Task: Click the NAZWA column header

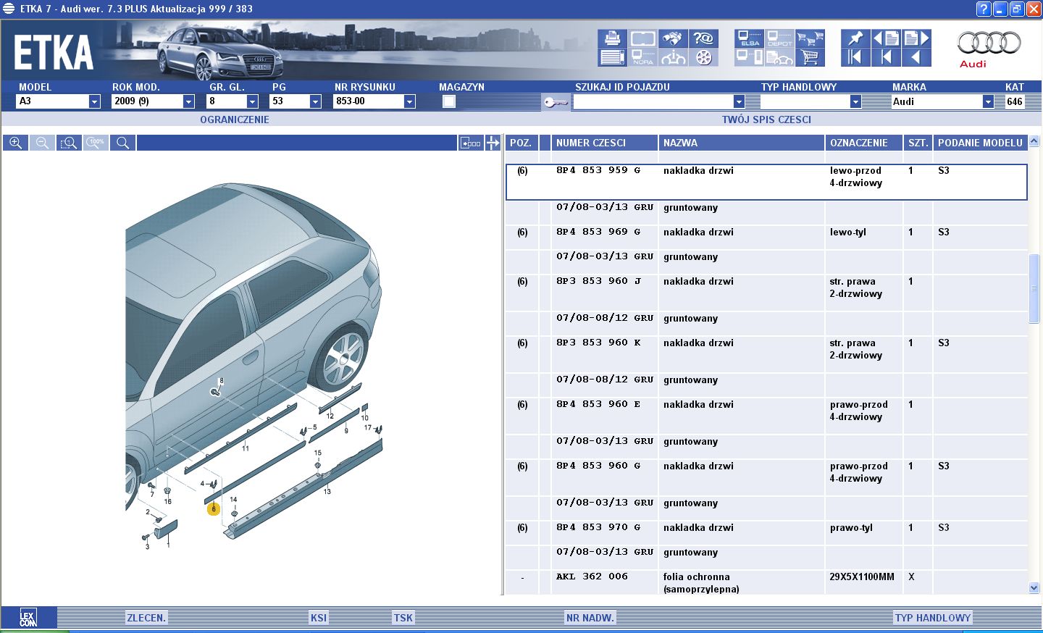Action: pyautogui.click(x=741, y=143)
